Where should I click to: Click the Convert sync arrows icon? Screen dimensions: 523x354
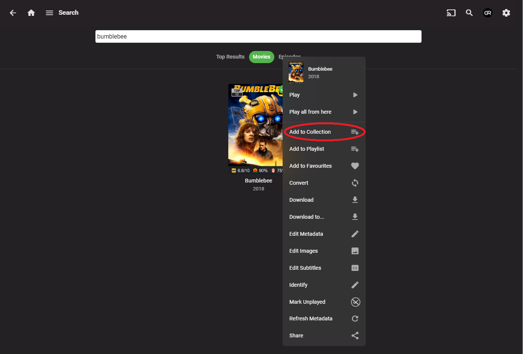355,183
